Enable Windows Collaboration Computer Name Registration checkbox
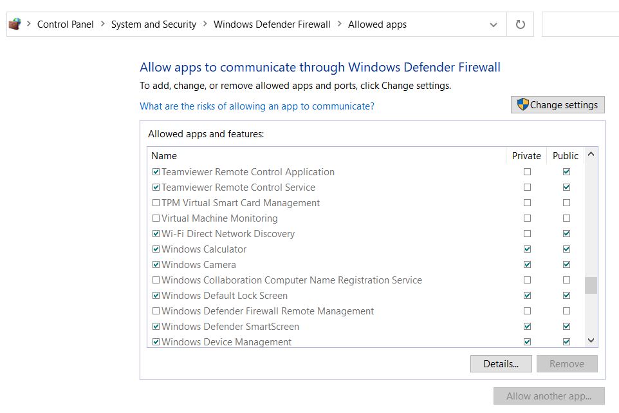This screenshot has height=413, width=619. pyautogui.click(x=156, y=280)
